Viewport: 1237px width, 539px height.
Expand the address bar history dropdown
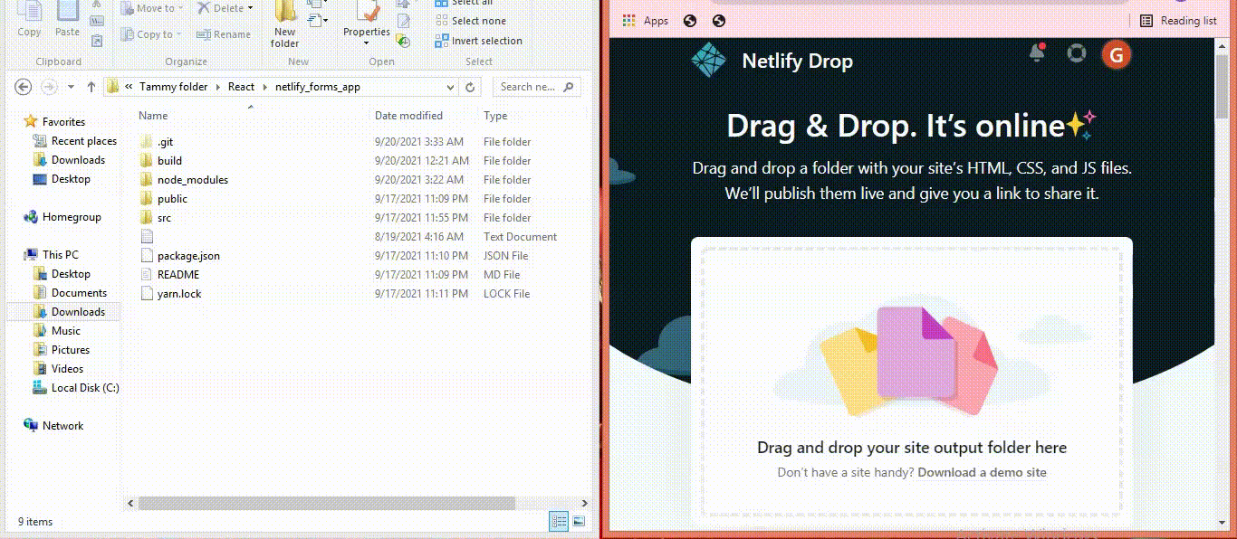pyautogui.click(x=451, y=87)
